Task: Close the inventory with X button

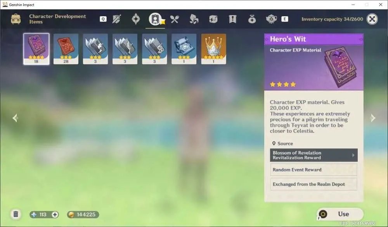Action: tap(372, 19)
